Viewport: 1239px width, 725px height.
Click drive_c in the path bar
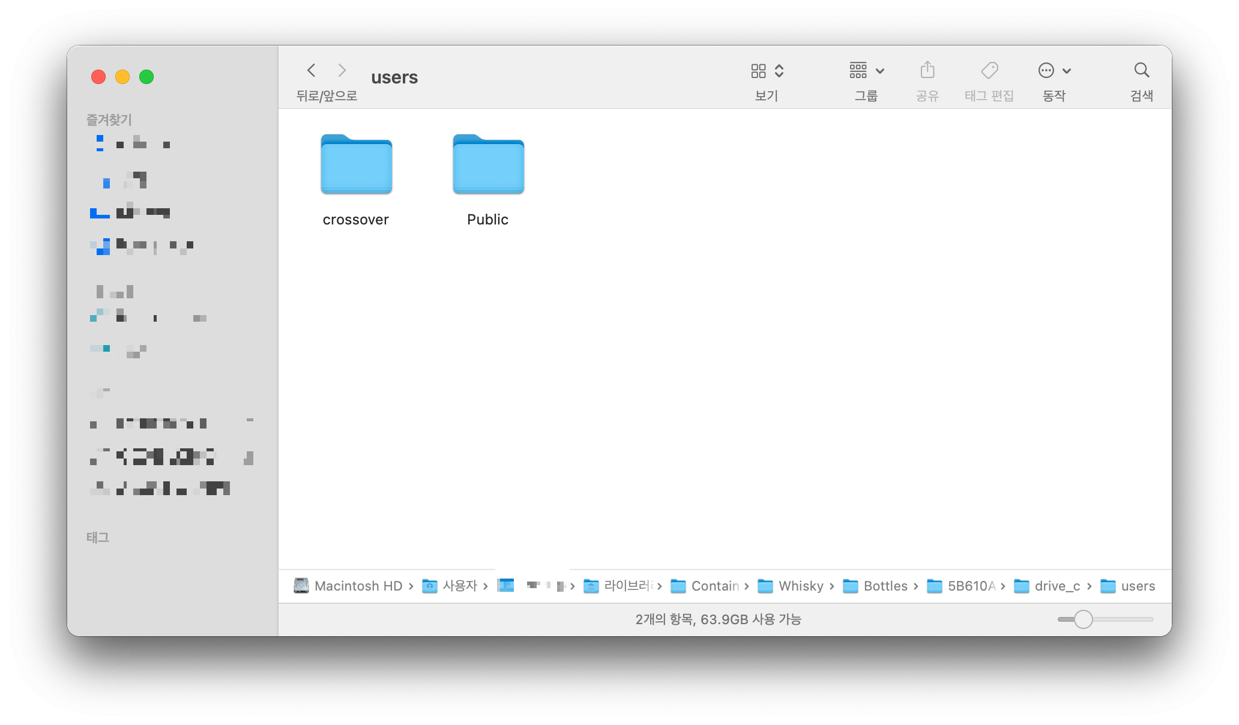[x=1047, y=586]
